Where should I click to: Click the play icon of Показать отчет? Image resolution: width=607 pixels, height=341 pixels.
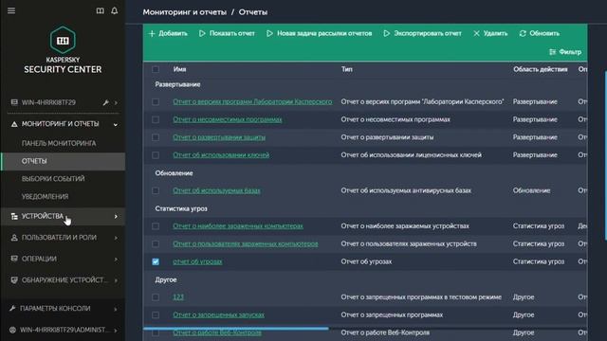click(x=202, y=34)
